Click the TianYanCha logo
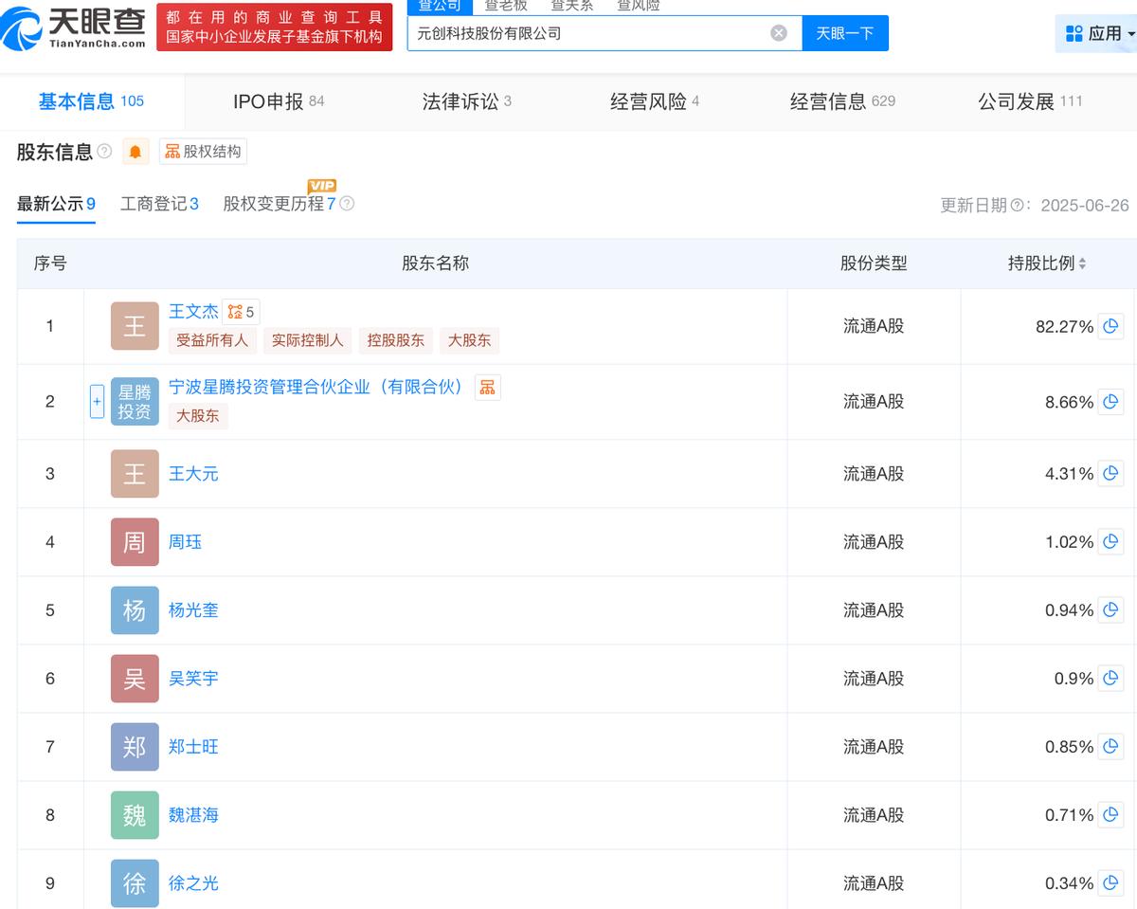This screenshot has width=1137, height=909. click(x=74, y=28)
